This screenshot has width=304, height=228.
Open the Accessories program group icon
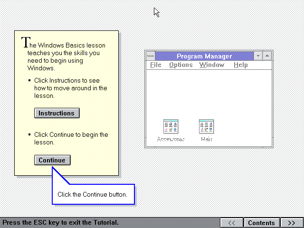(171, 126)
